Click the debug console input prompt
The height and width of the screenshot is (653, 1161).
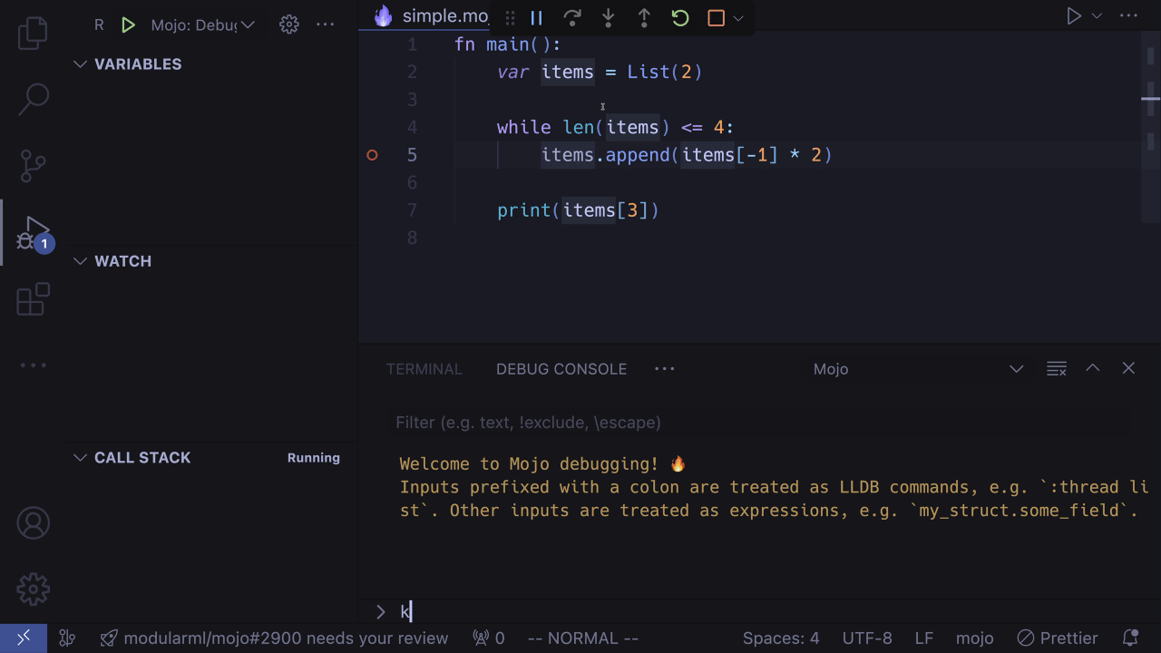point(769,611)
